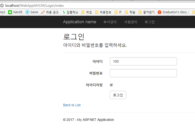Open the 로그인 navbar menu item
This screenshot has width=195, height=129.
point(149,22)
